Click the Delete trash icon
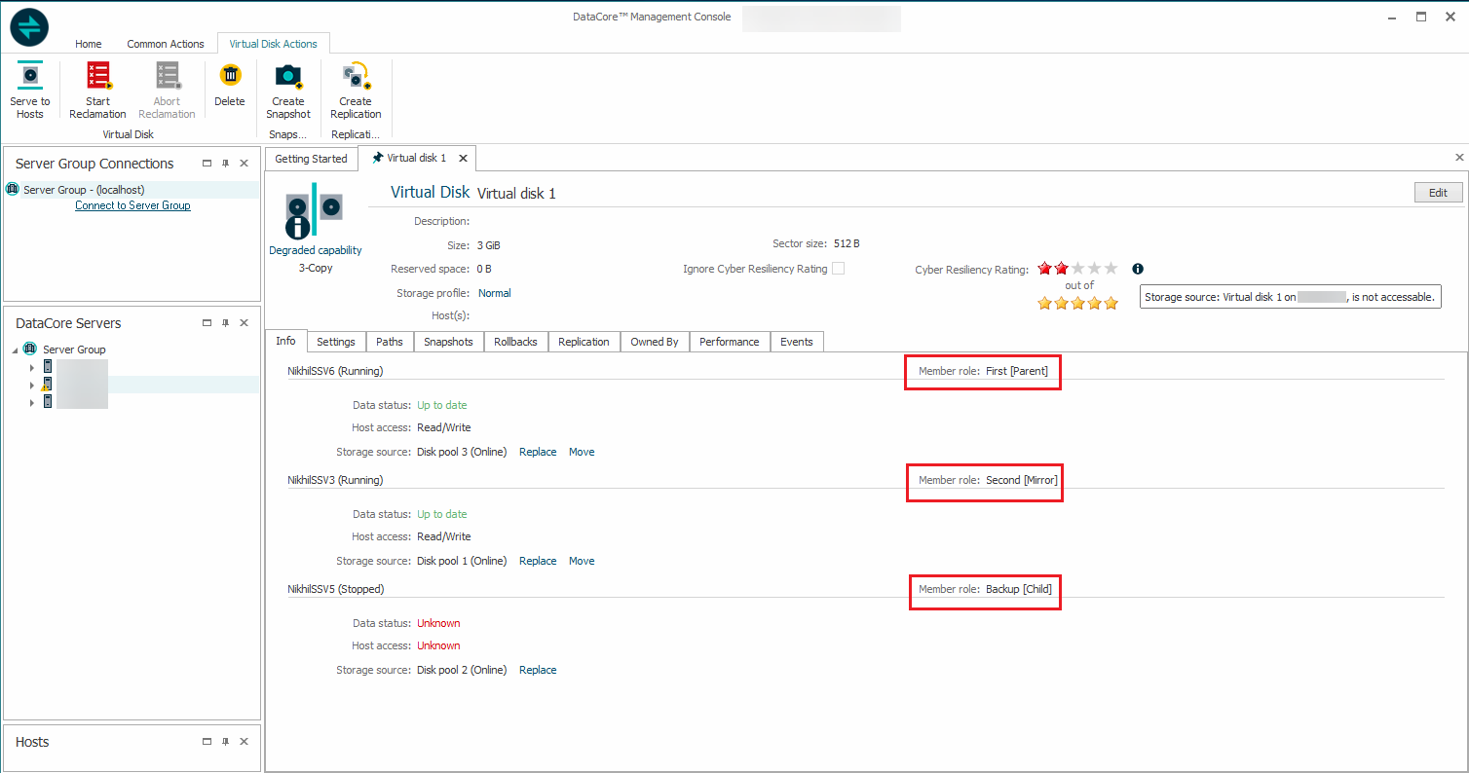Screen dimensions: 1469x773 coord(230,75)
